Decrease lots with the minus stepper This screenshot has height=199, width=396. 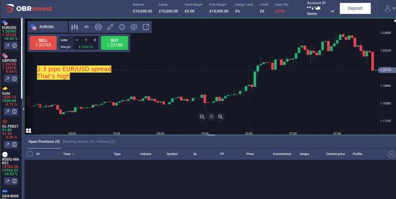click(x=77, y=40)
